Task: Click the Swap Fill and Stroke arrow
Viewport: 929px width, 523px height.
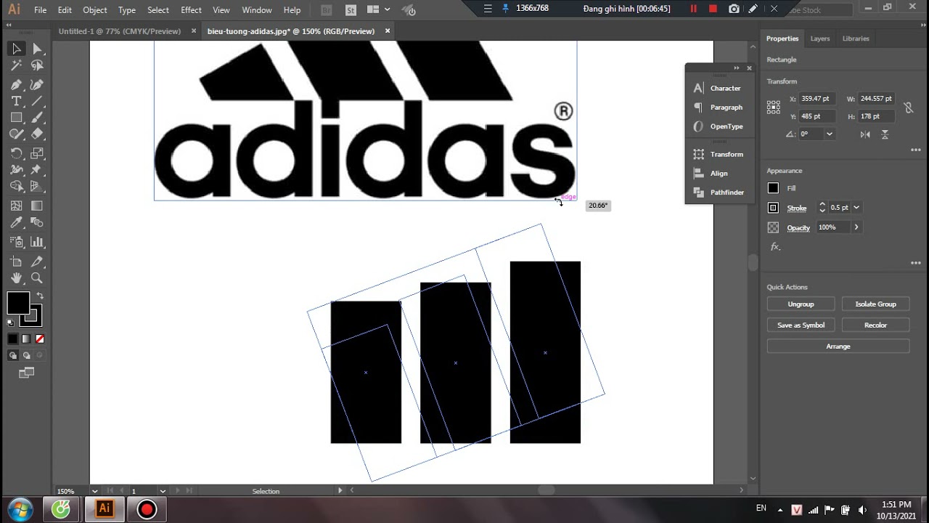Action: click(40, 296)
